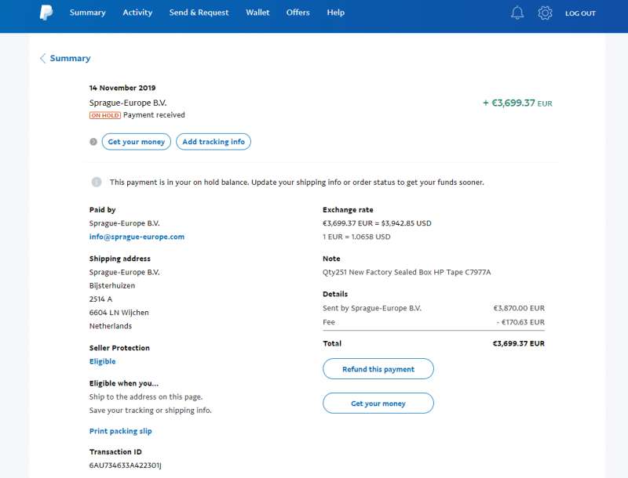Click Get your money button below Refund
The width and height of the screenshot is (628, 478).
pos(378,404)
